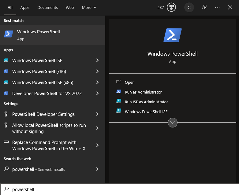Click the 437 rewards points count

(160, 7)
